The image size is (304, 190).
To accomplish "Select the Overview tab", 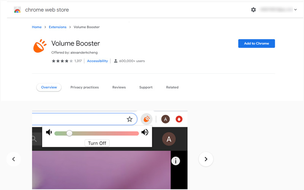I will point(49,87).
